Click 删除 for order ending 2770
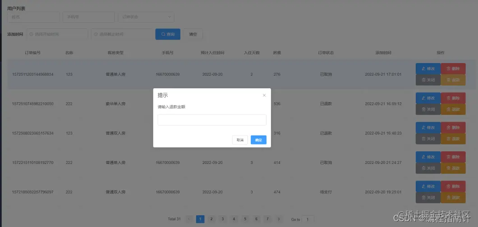The width and height of the screenshot is (478, 227). tap(453, 157)
